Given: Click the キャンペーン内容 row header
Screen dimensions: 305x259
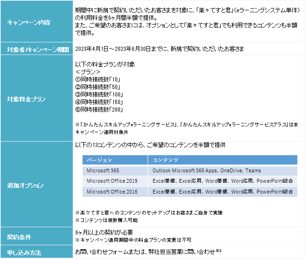Looking at the screenshot, I should tap(37, 21).
